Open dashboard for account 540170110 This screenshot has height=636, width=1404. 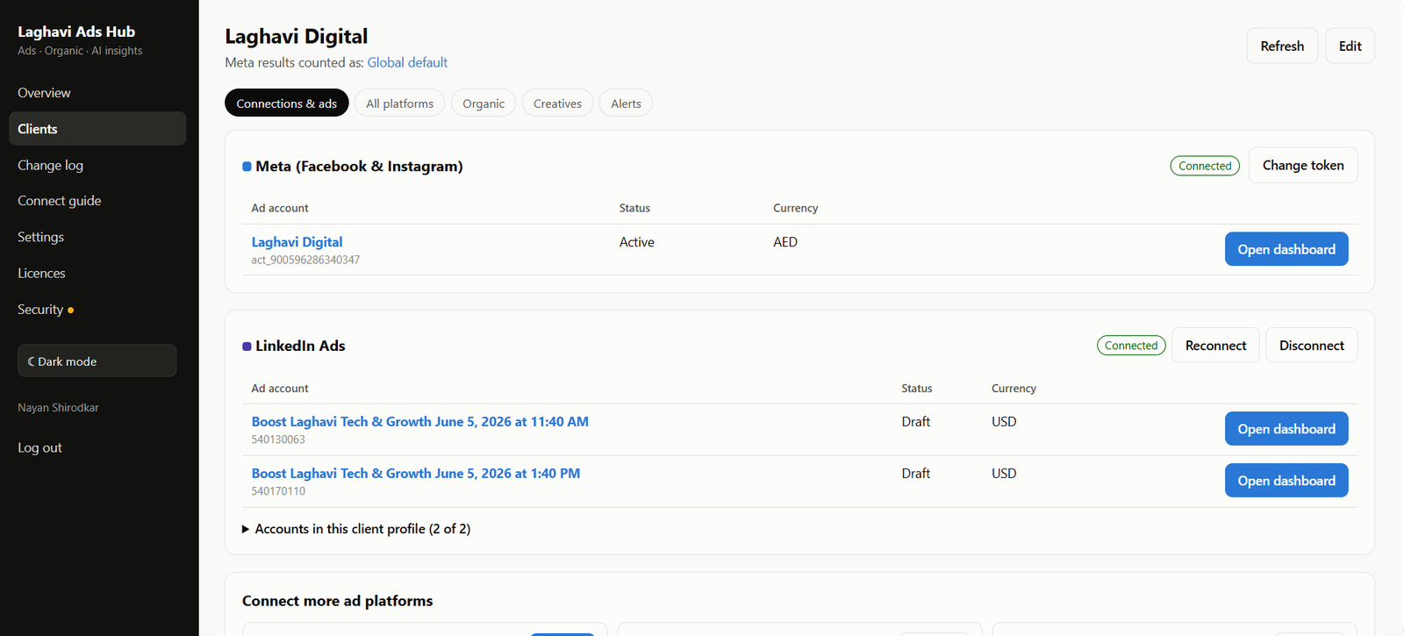pos(1286,481)
